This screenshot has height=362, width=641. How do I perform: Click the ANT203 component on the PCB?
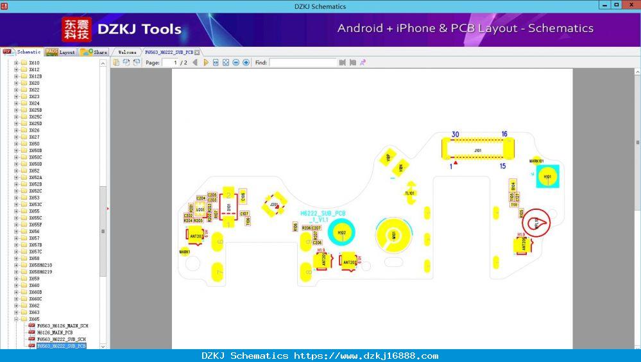click(196, 236)
